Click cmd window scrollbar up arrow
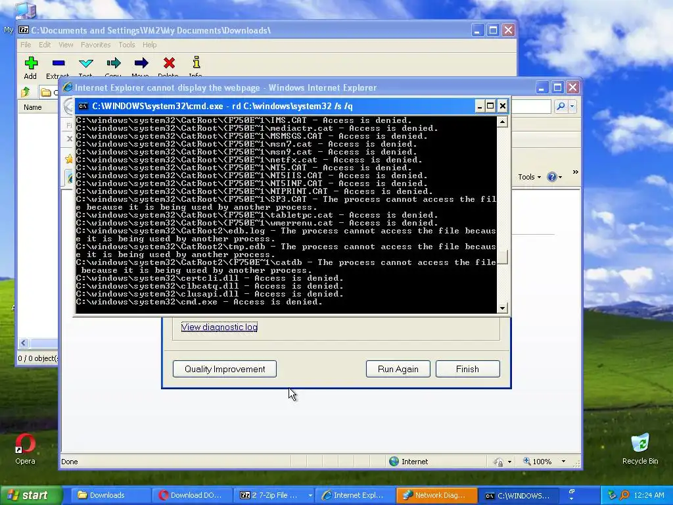Viewport: 673px width, 505px height. 502,122
